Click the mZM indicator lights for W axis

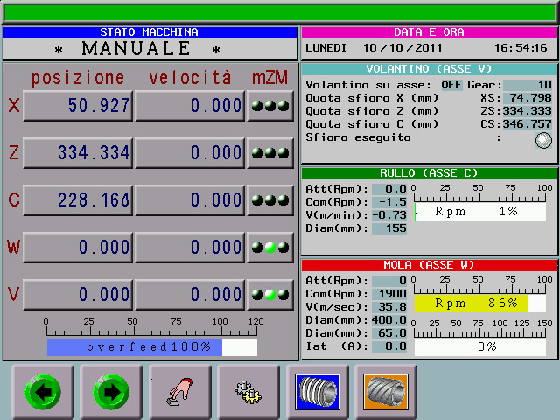(270, 247)
